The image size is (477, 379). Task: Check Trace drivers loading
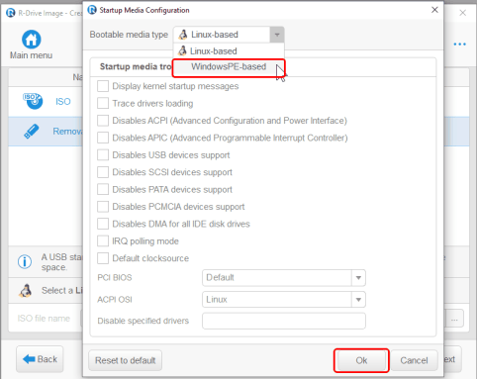pyautogui.click(x=103, y=103)
